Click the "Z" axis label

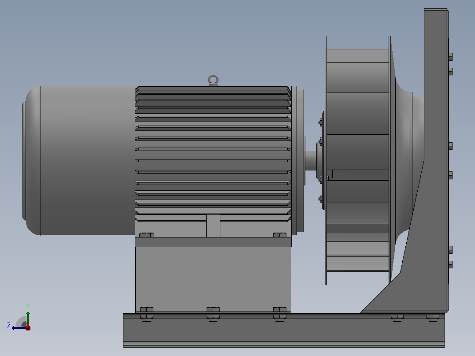point(9,326)
